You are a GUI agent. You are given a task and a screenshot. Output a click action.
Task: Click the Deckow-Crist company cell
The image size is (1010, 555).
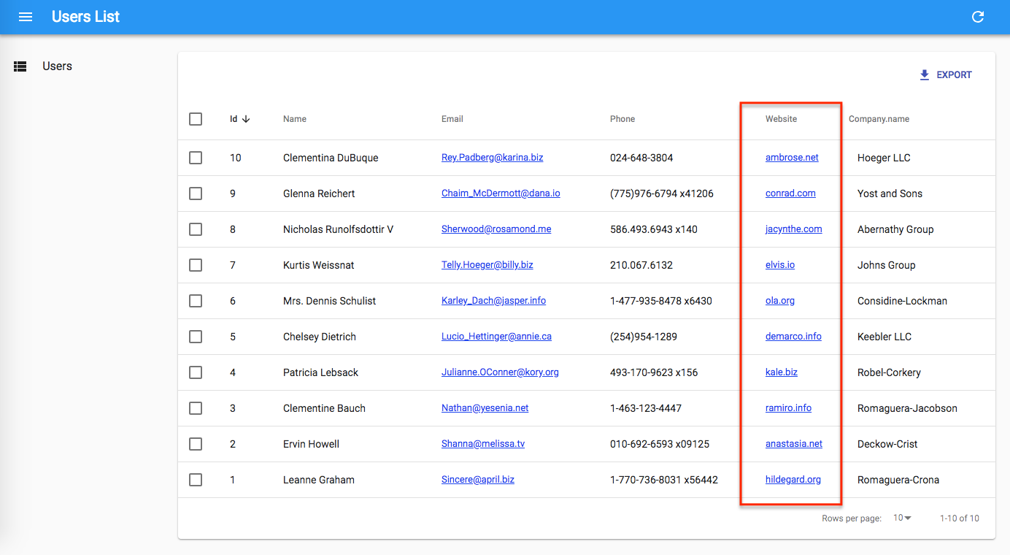pyautogui.click(x=887, y=444)
